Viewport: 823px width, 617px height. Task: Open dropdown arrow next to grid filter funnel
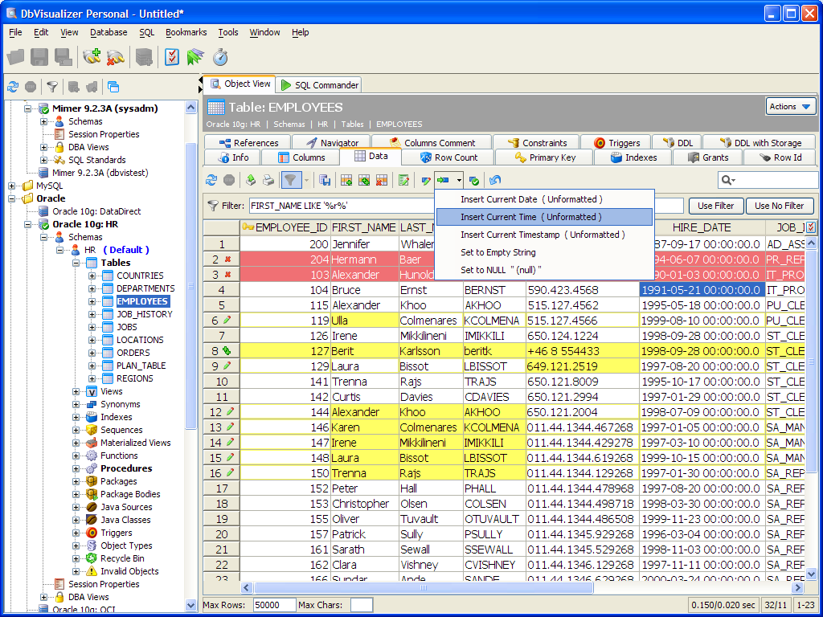(x=306, y=181)
